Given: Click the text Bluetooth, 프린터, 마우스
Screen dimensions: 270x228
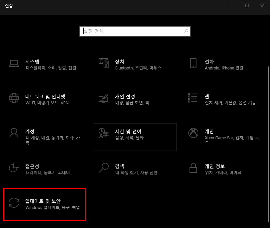Looking at the screenshot, I should tap(138, 68).
